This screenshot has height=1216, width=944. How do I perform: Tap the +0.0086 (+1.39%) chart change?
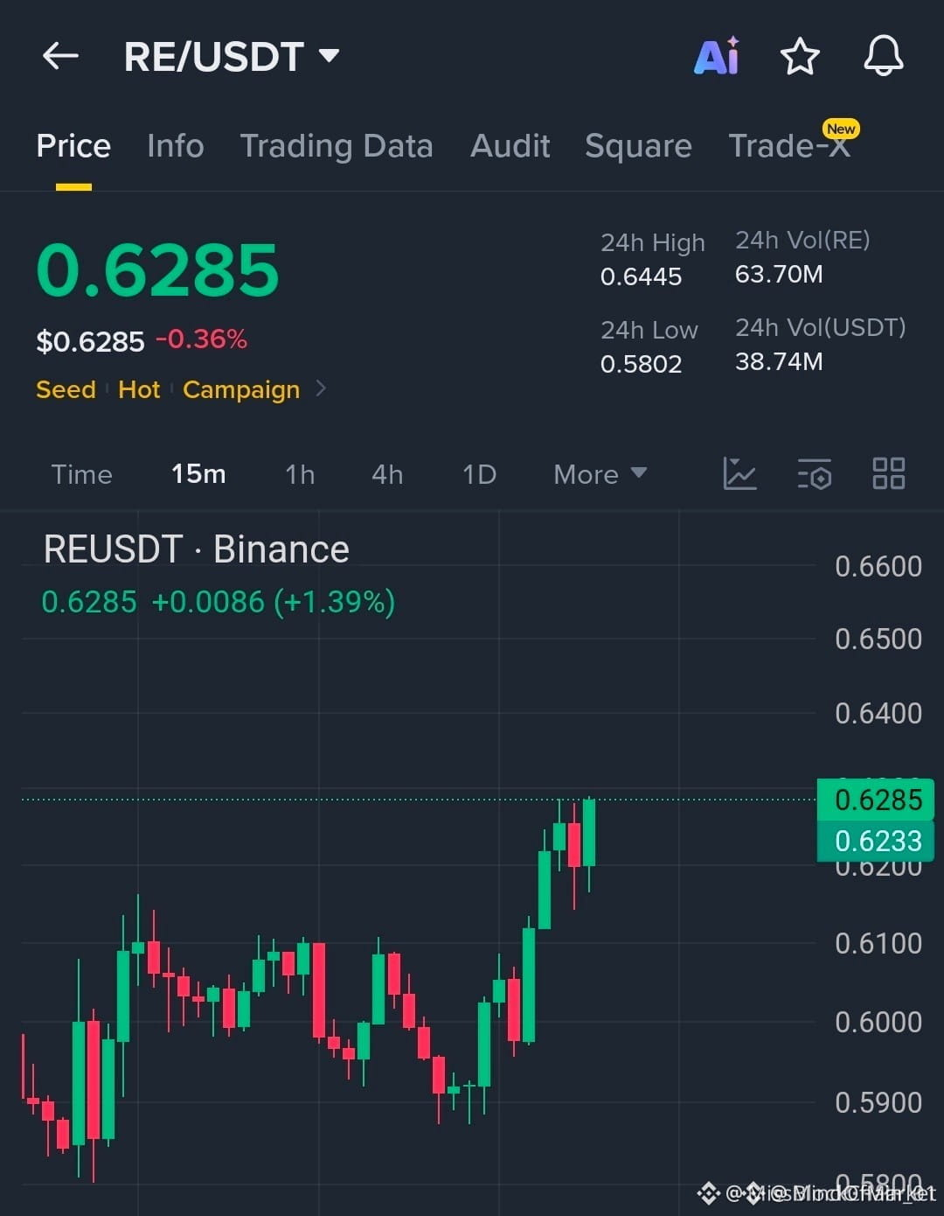(274, 602)
